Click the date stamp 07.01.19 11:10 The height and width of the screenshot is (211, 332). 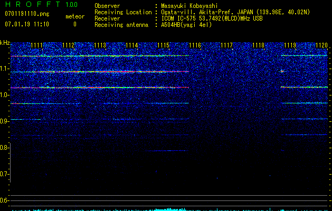coord(27,24)
